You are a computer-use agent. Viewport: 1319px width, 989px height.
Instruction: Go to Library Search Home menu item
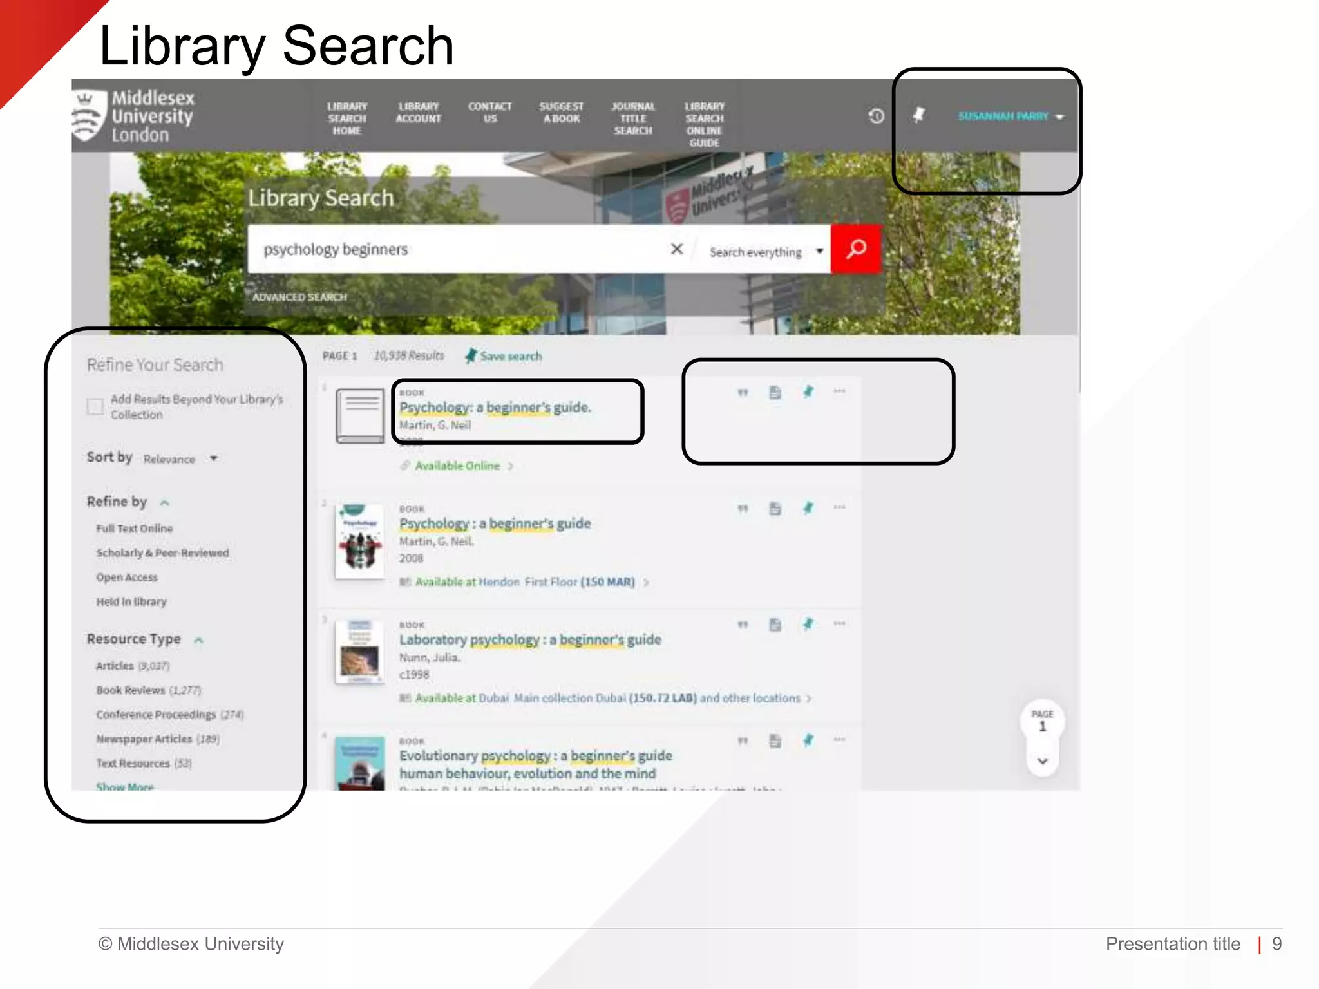click(x=347, y=118)
